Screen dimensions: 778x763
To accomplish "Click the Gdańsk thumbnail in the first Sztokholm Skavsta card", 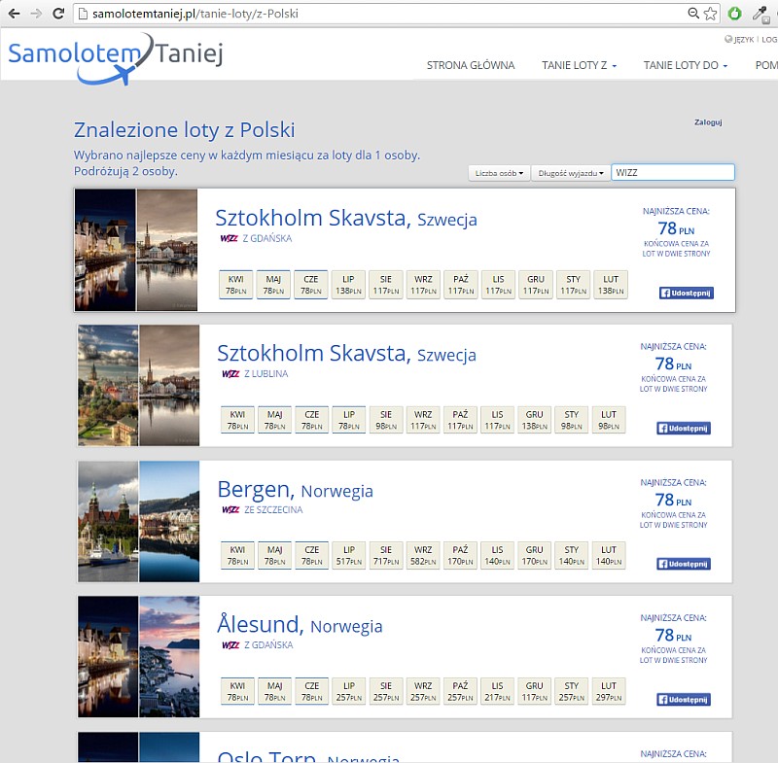I will pyautogui.click(x=105, y=250).
